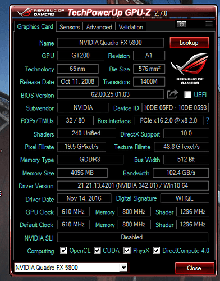Toggle the UEFI checkbox
This screenshot has height=281, width=220.
187,94
